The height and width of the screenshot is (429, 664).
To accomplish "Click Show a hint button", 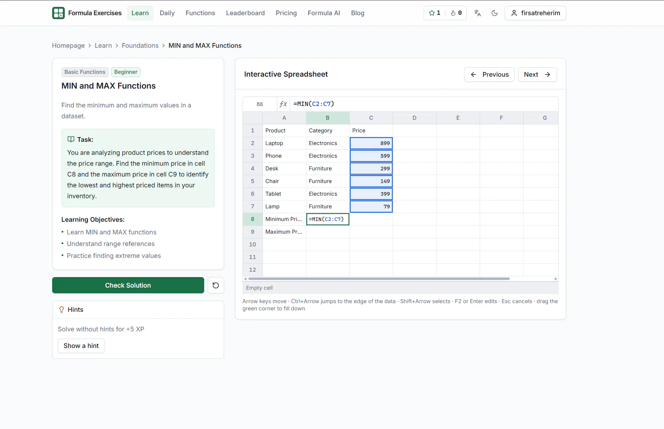I will 81,346.
